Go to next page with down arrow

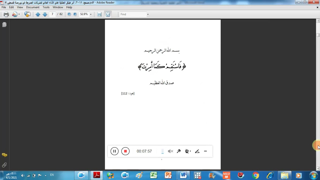coord(45,14)
